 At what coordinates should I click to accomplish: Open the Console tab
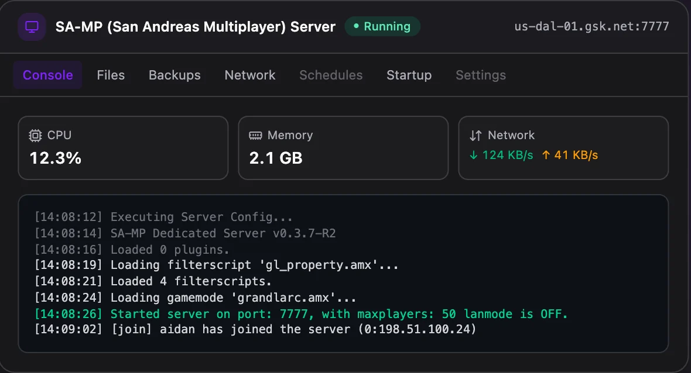pos(47,75)
